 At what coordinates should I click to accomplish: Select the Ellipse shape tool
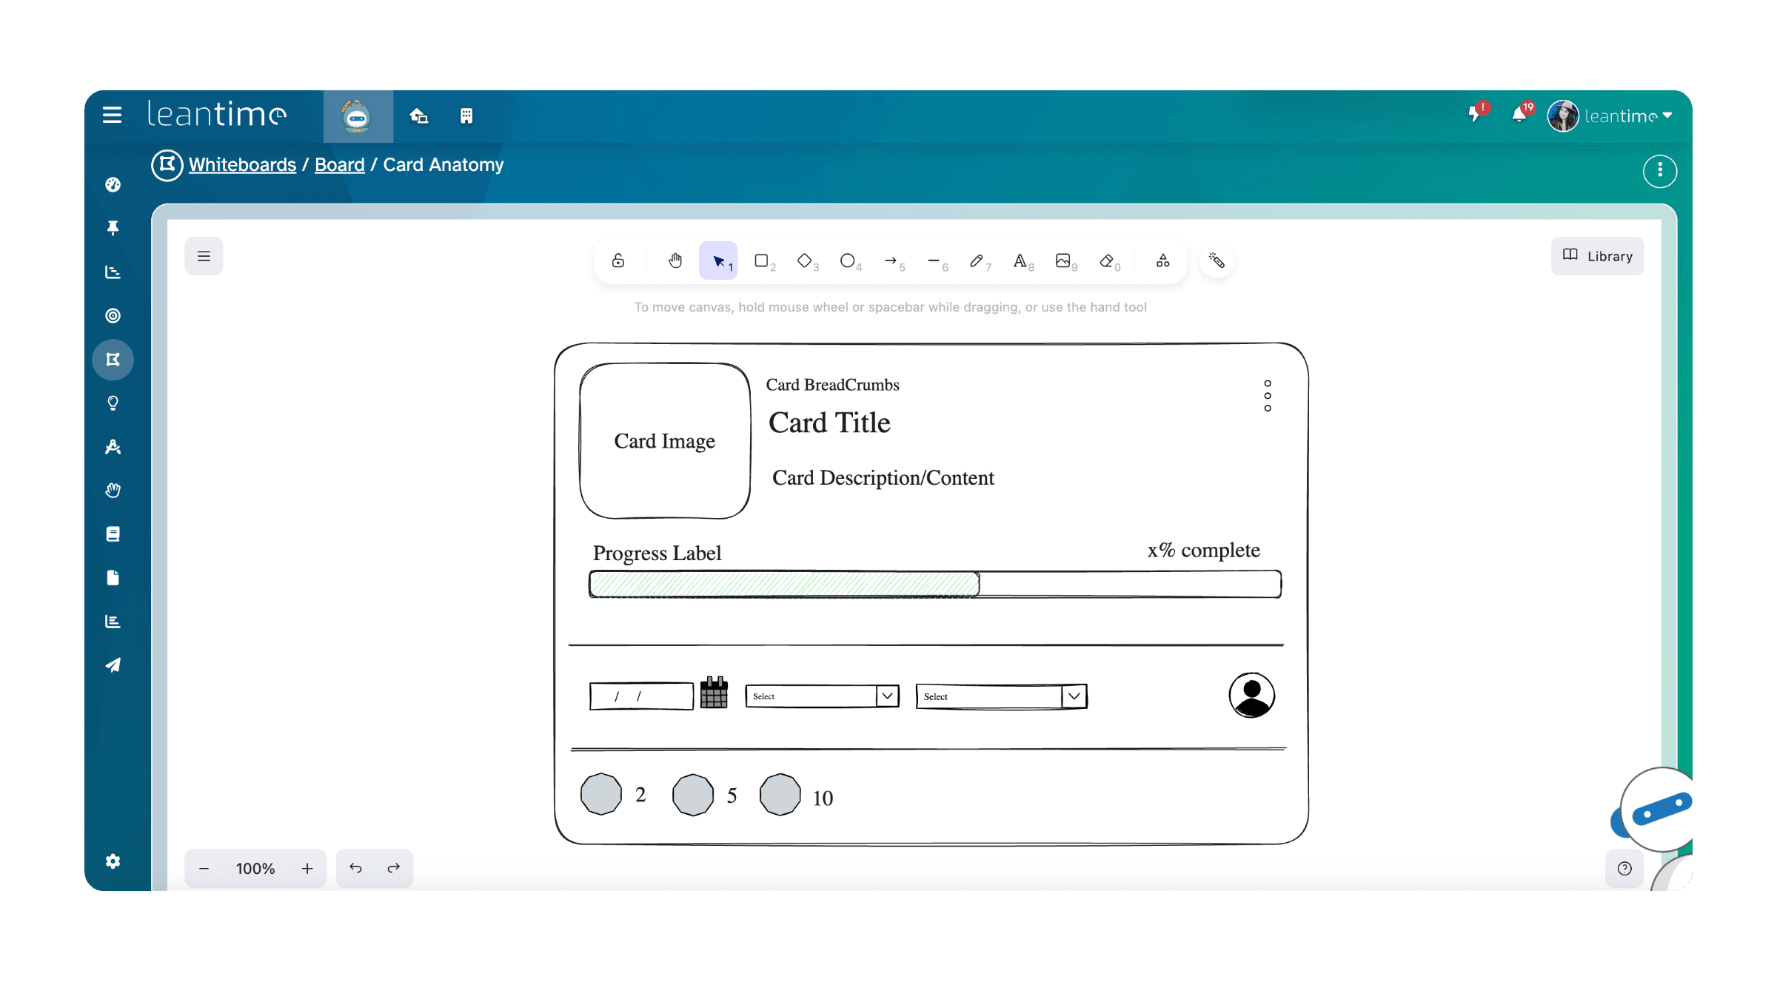pos(847,260)
